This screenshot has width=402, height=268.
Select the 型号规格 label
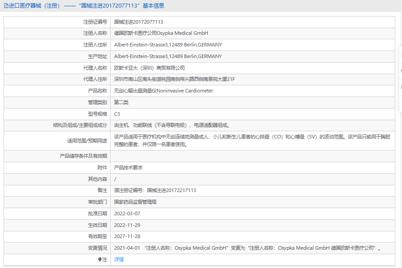(x=98, y=114)
